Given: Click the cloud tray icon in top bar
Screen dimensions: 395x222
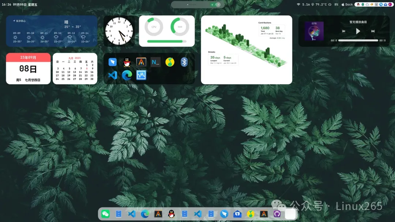Looking at the screenshot, I should click(367, 4).
